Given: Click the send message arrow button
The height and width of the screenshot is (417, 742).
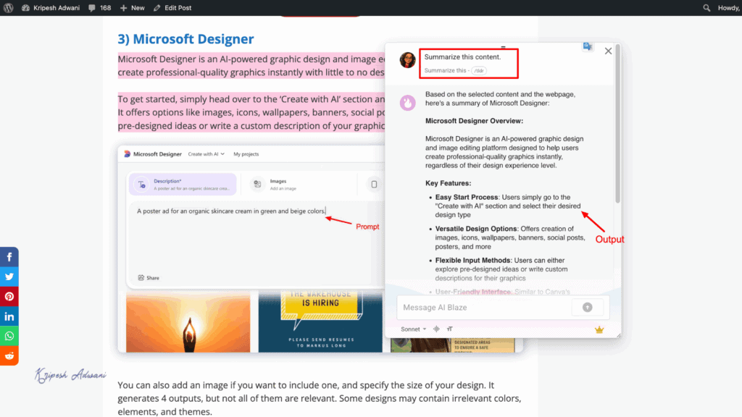Looking at the screenshot, I should click(587, 308).
